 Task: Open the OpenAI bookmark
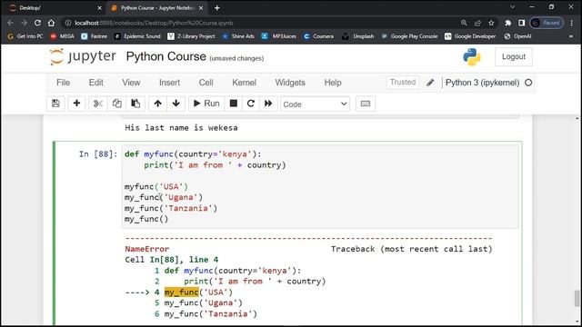pyautogui.click(x=517, y=36)
